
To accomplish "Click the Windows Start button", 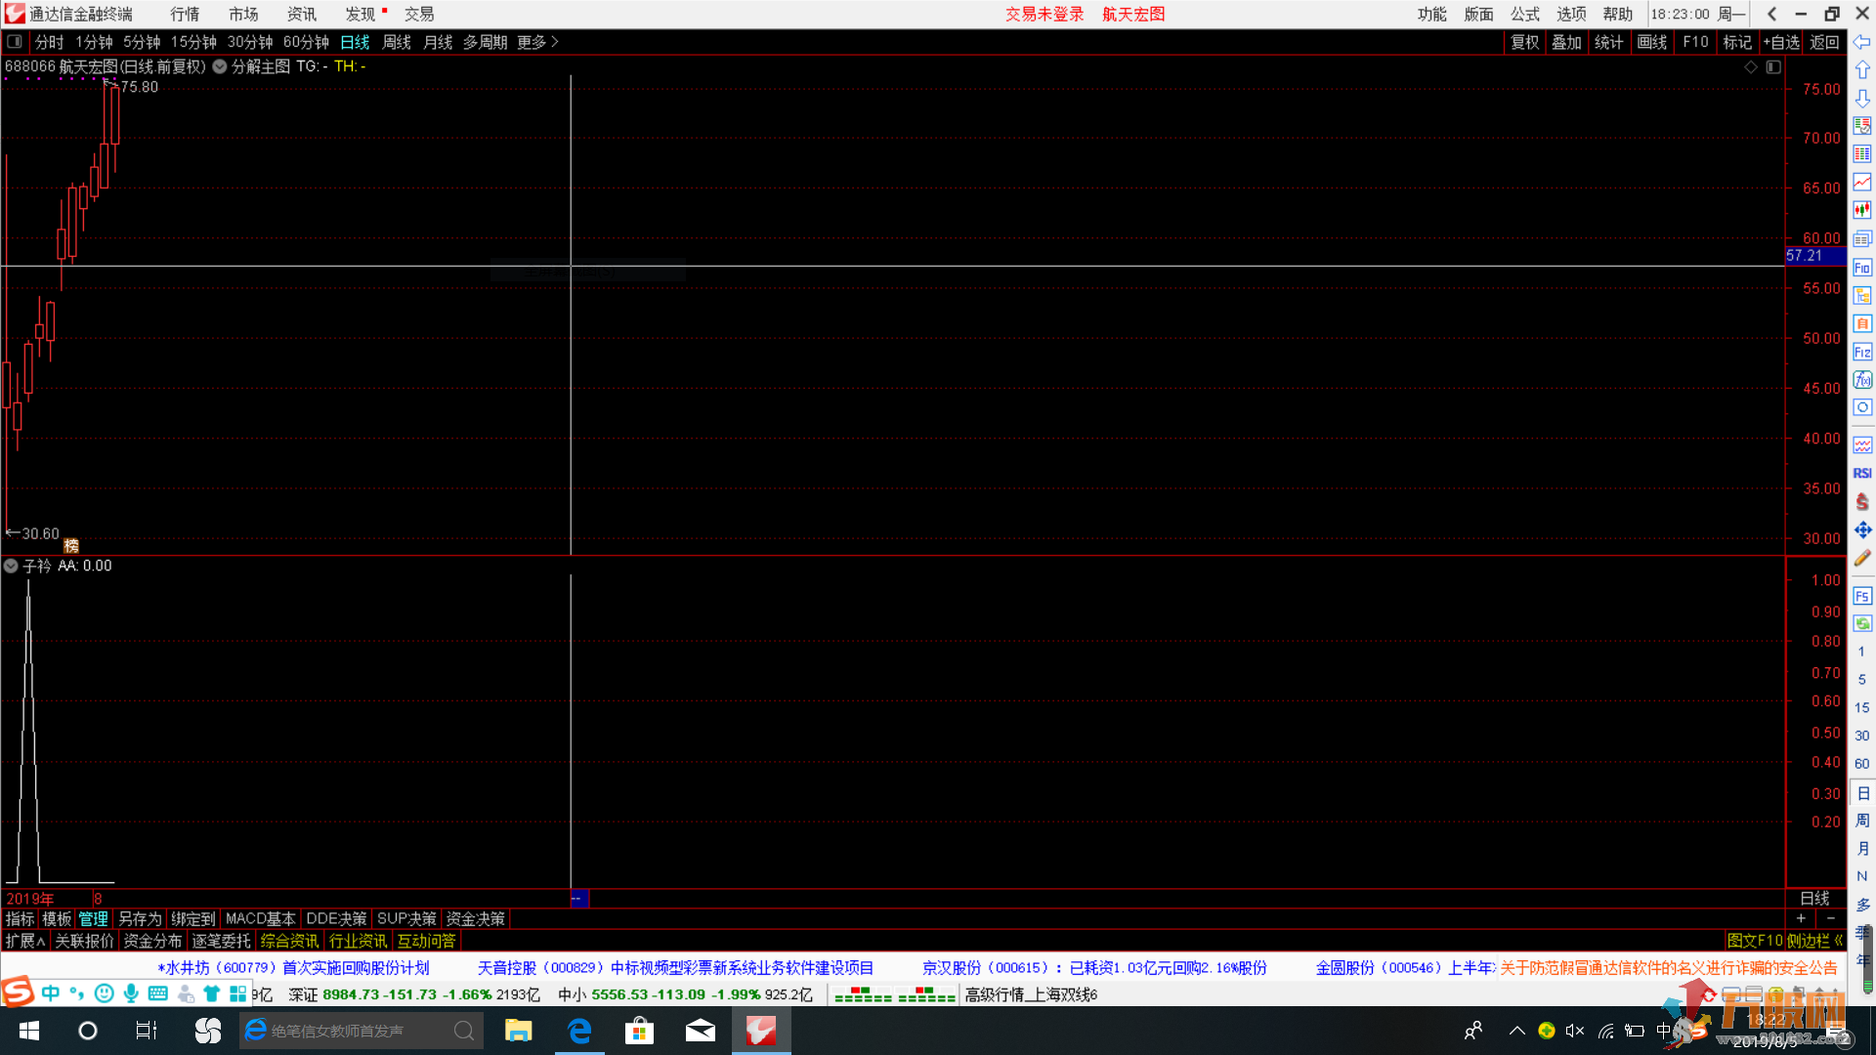I will click(29, 1031).
